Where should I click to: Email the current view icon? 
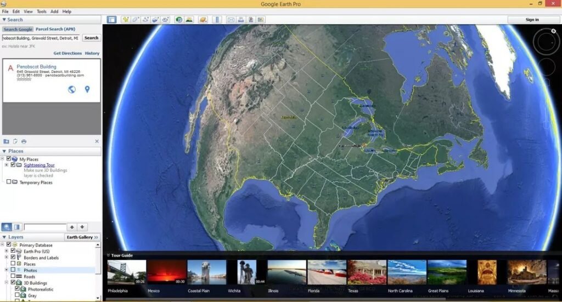pyautogui.click(x=231, y=20)
